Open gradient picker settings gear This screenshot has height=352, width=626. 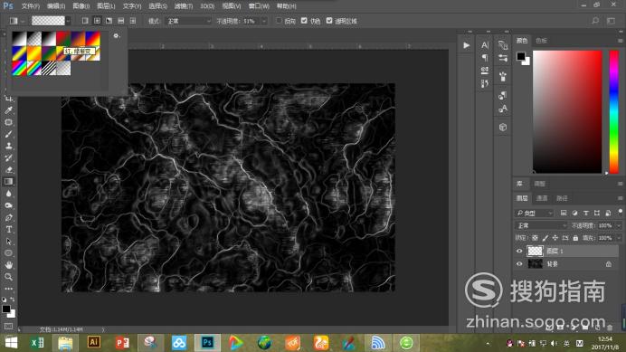tap(116, 36)
